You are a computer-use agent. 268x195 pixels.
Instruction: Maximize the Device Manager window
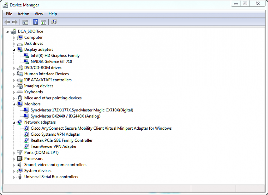pos(245,4)
